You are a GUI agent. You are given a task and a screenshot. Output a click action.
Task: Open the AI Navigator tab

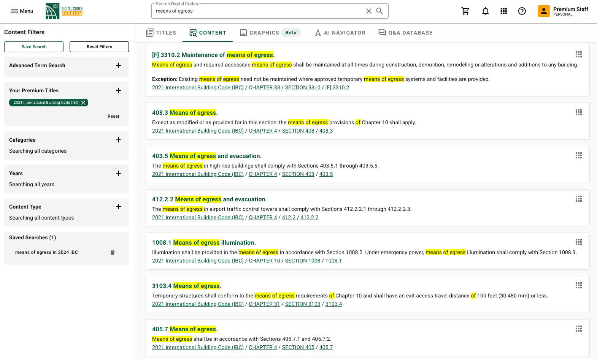(340, 33)
